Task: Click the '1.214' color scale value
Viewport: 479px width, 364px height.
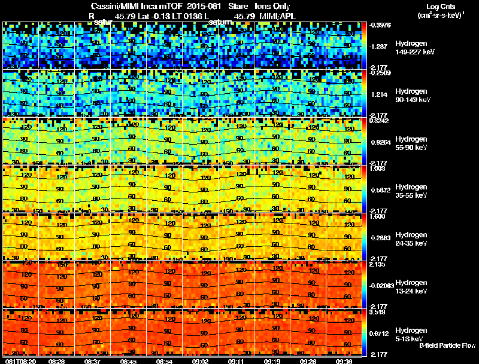Action: (379, 94)
